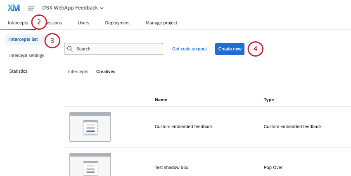The image size is (351, 176).
Task: Open Intercept settings in the sidebar
Action: coord(27,55)
